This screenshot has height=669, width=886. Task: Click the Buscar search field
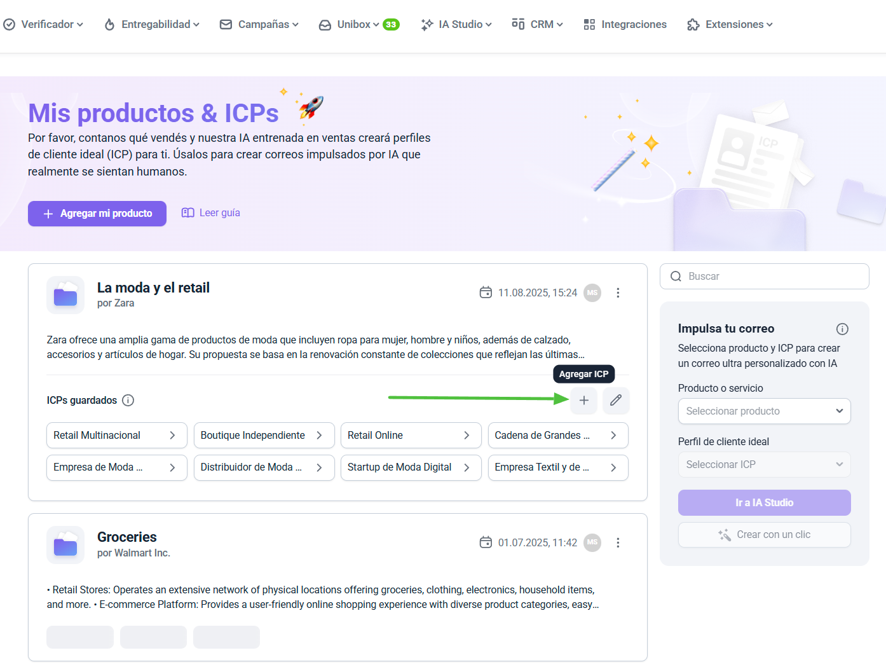pyautogui.click(x=765, y=277)
